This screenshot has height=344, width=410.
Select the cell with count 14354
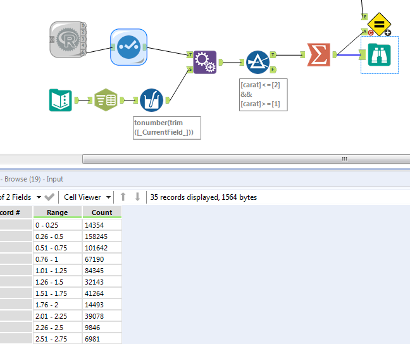[102, 225]
